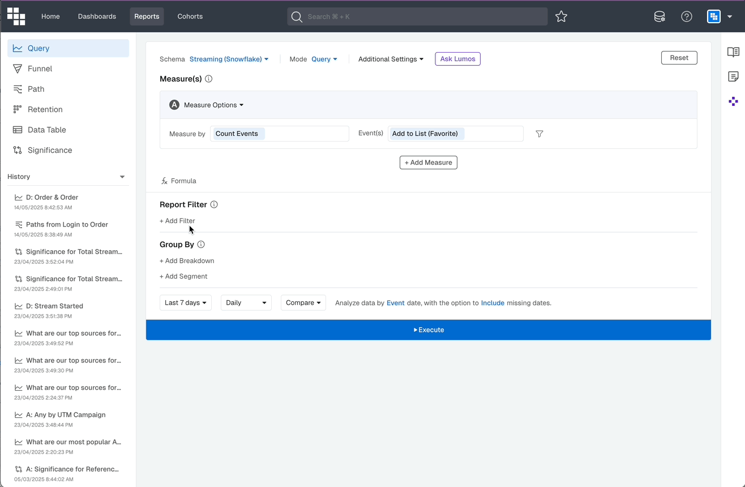This screenshot has width=745, height=487.
Task: Open the notes icon in right sidebar
Action: [733, 76]
